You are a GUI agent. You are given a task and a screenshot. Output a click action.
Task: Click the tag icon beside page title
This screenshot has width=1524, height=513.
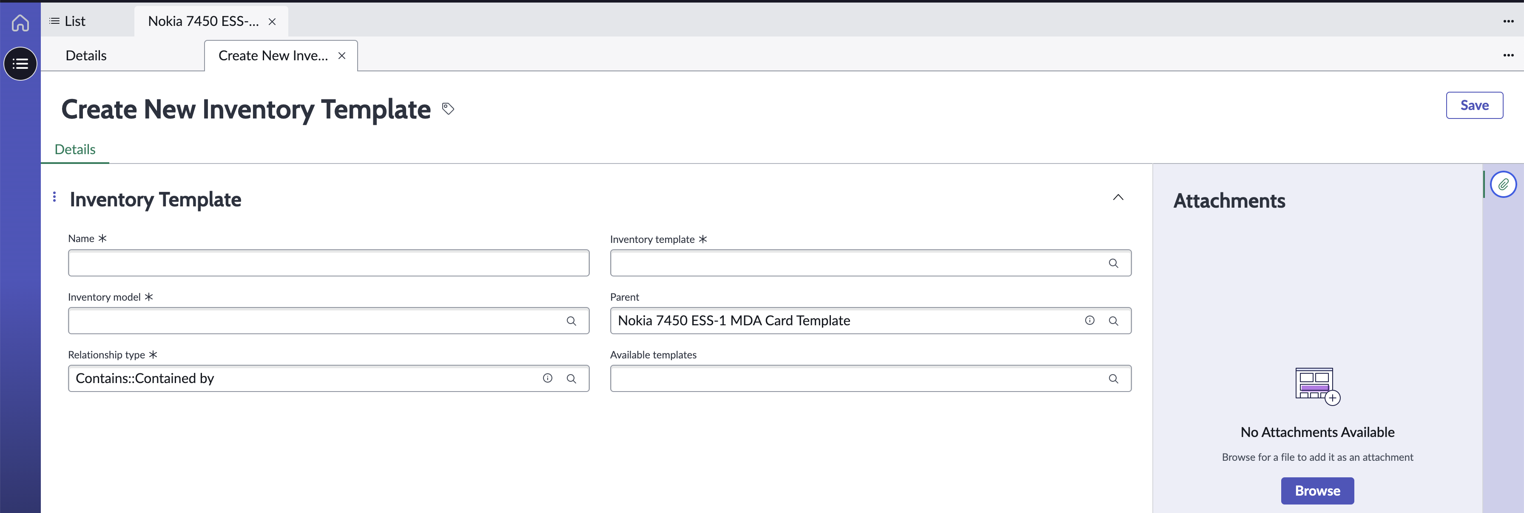pyautogui.click(x=448, y=109)
